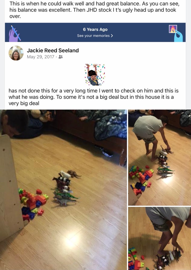Tap the friends audience icon by the date

tap(60, 57)
